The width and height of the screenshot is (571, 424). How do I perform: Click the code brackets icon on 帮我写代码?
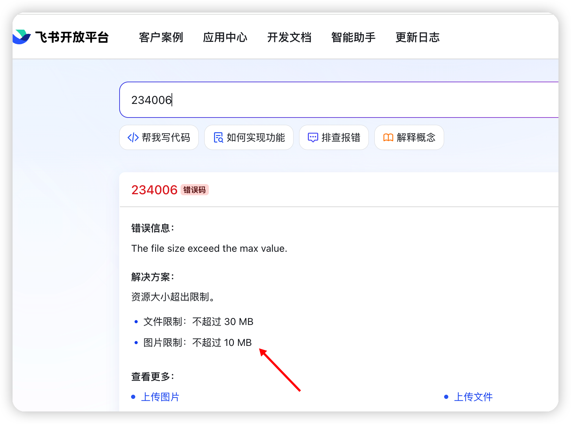(x=133, y=137)
